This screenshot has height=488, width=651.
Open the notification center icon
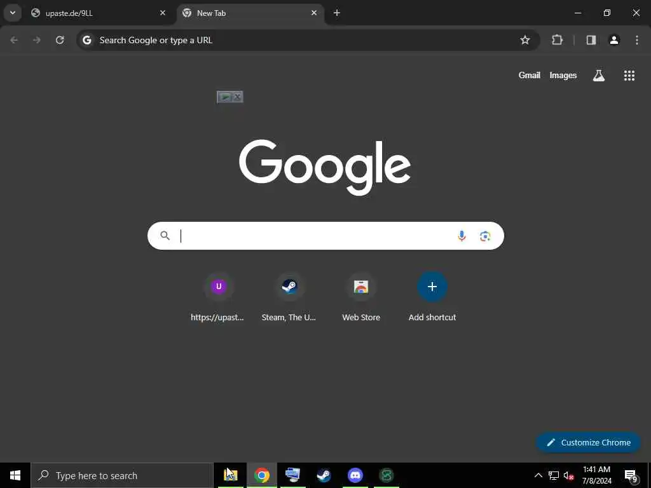click(x=631, y=475)
